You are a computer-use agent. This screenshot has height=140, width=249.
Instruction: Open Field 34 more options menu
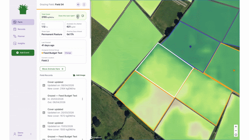coord(84,4)
